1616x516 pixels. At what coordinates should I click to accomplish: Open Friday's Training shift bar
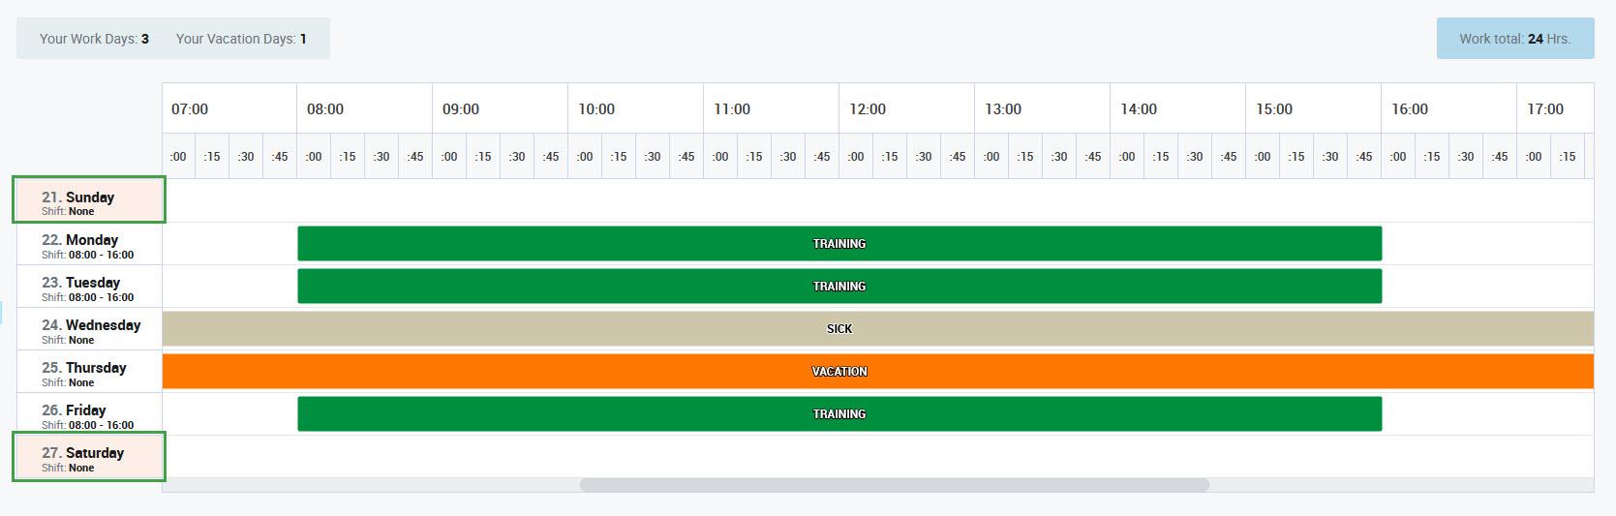point(838,414)
